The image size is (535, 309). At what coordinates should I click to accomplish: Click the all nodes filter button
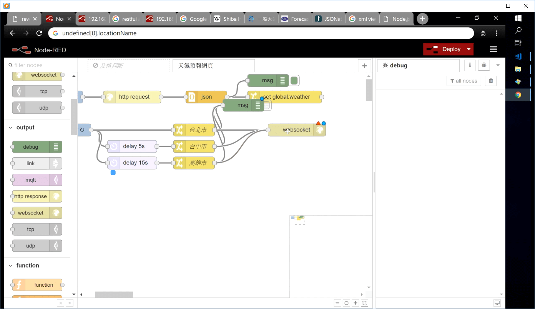point(464,81)
